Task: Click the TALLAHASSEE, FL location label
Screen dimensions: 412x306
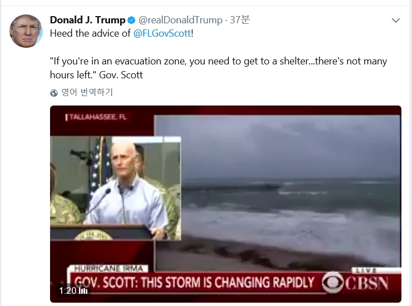Action: click(x=96, y=117)
